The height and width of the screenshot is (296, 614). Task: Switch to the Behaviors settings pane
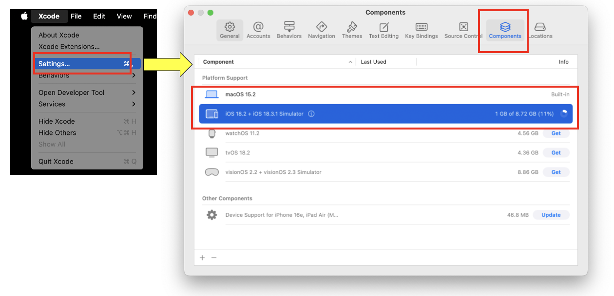[x=289, y=30]
